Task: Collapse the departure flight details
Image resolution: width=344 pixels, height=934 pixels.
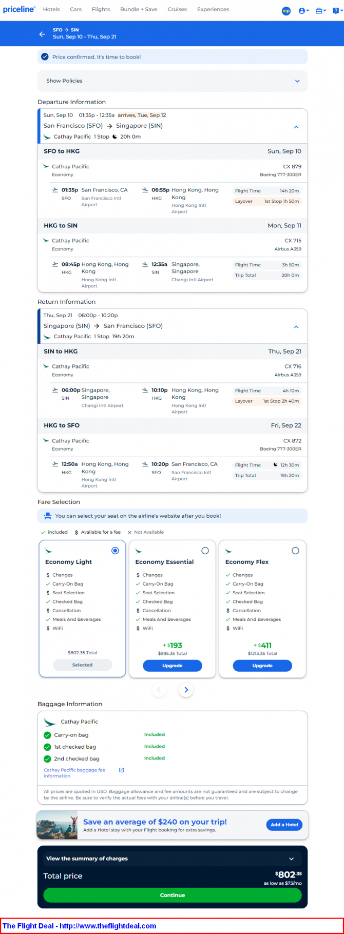Action: 296,127
